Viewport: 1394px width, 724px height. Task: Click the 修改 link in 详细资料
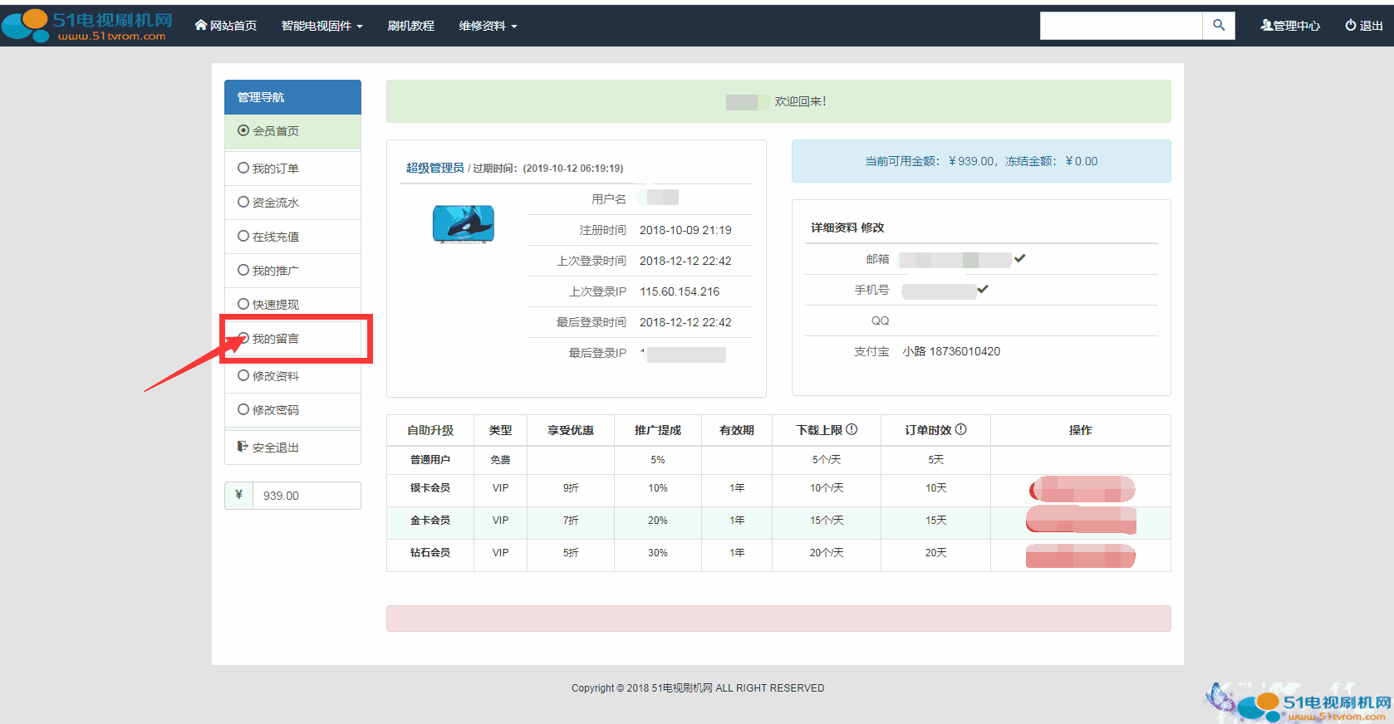tap(872, 227)
